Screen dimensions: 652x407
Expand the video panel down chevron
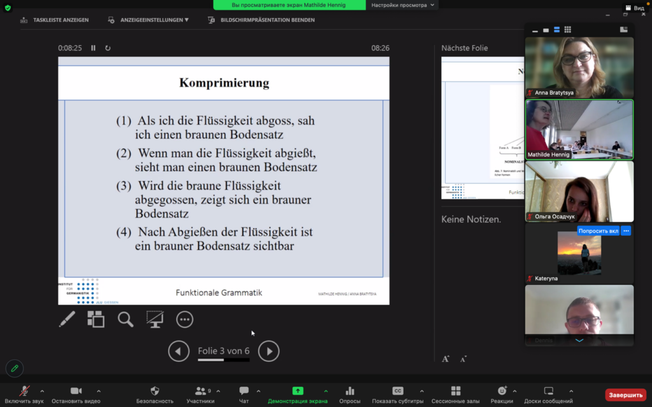pos(579,341)
